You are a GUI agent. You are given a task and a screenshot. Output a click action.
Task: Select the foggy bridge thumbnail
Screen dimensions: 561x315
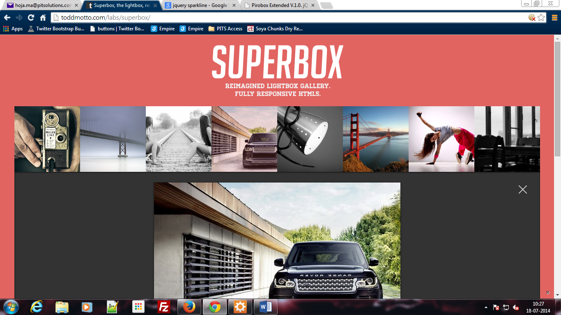point(113,139)
